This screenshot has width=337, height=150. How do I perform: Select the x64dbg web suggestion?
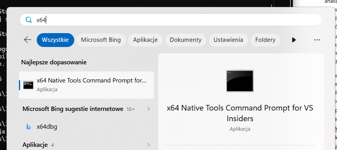tap(86, 127)
